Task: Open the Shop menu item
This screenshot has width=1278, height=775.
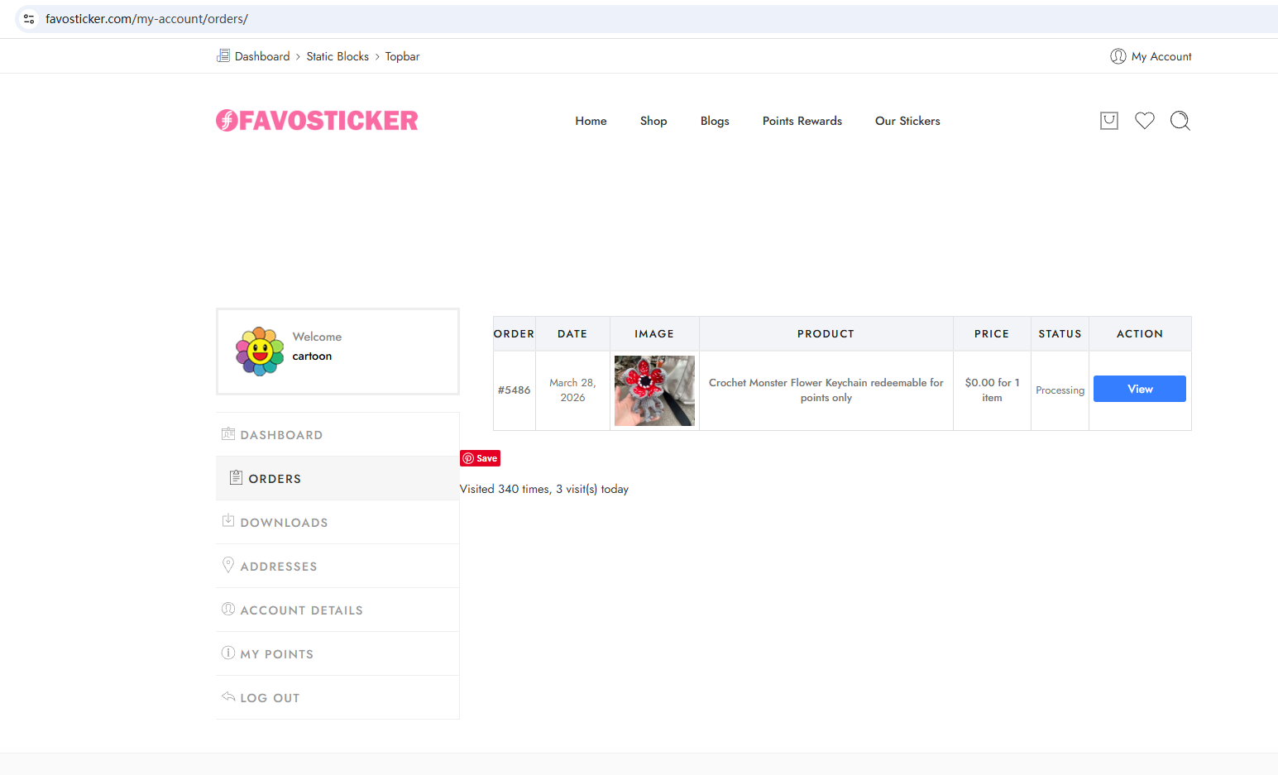Action: (x=653, y=121)
